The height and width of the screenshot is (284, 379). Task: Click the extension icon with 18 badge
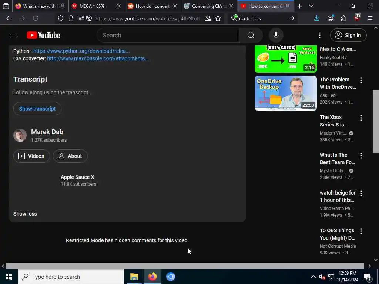pos(357,18)
